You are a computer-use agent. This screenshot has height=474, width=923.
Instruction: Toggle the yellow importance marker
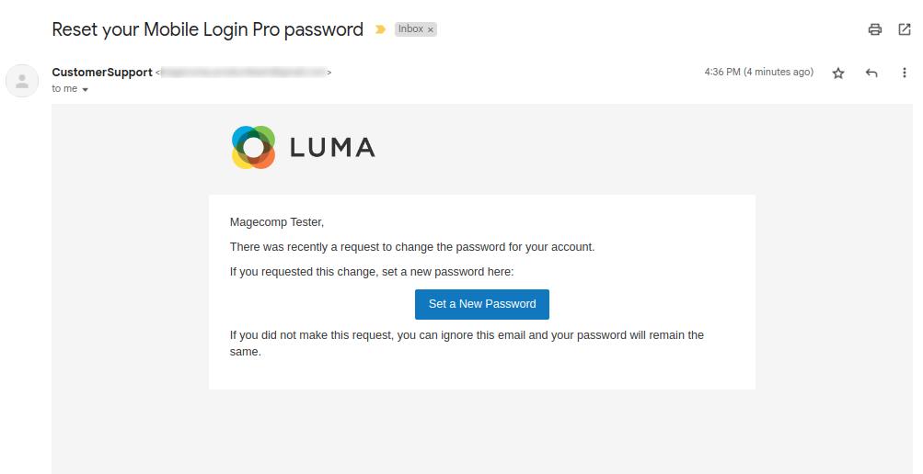click(x=380, y=29)
